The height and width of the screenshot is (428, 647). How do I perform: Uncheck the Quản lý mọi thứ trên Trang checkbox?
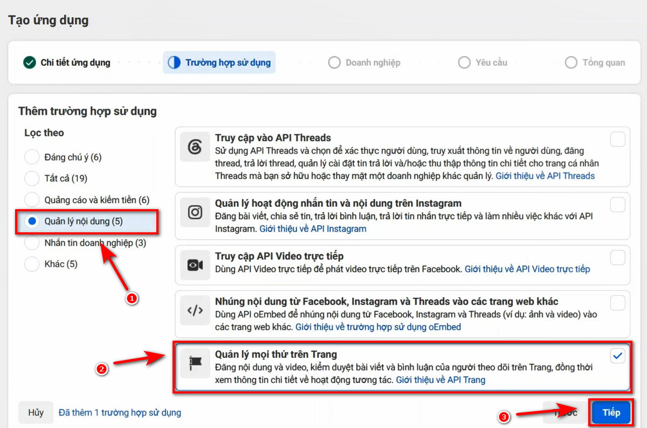coord(618,355)
